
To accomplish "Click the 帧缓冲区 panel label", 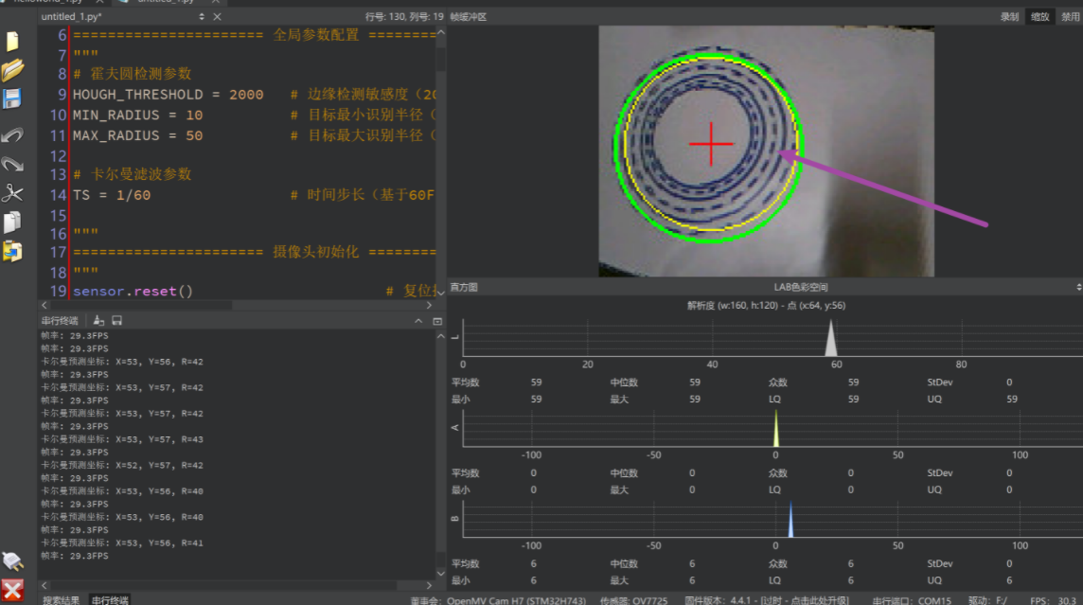I will tap(469, 17).
